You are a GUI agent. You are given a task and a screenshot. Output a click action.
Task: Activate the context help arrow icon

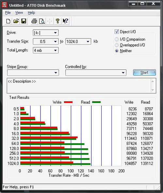[x=65, y=21]
